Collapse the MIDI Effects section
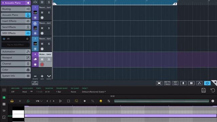Viewport: 217px width, 122px height. 16,33
